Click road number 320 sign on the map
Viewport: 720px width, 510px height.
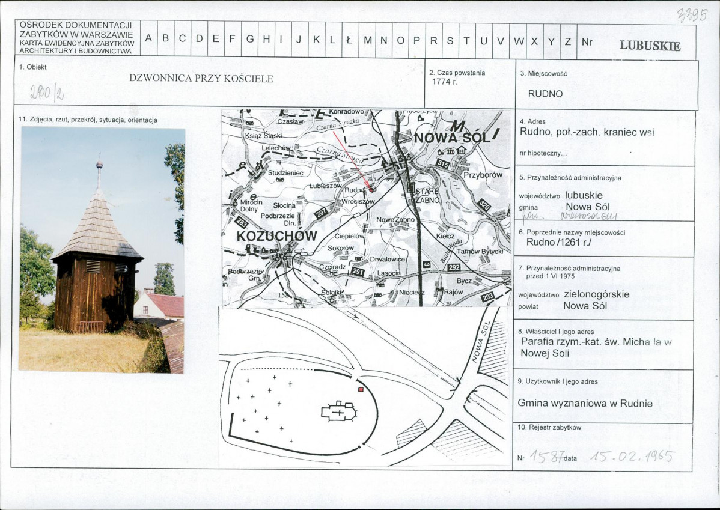(x=484, y=205)
